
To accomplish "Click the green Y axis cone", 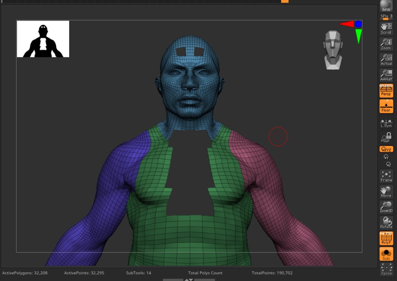I will point(358,36).
